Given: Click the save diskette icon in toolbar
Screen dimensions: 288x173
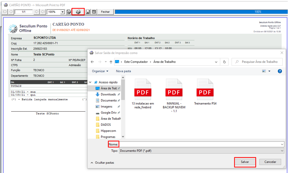Looking at the screenshot, I should pyautogui.click(x=88, y=12).
